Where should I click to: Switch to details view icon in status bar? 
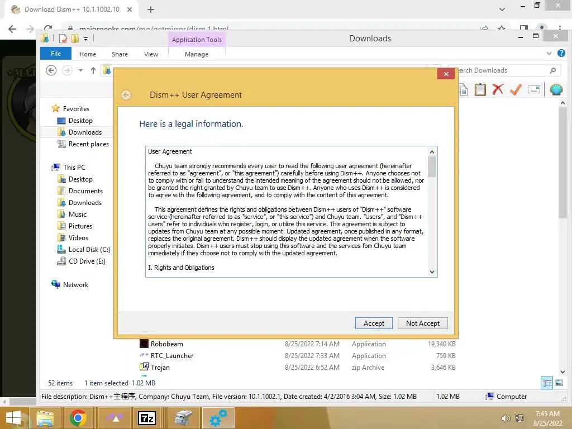pos(546,383)
